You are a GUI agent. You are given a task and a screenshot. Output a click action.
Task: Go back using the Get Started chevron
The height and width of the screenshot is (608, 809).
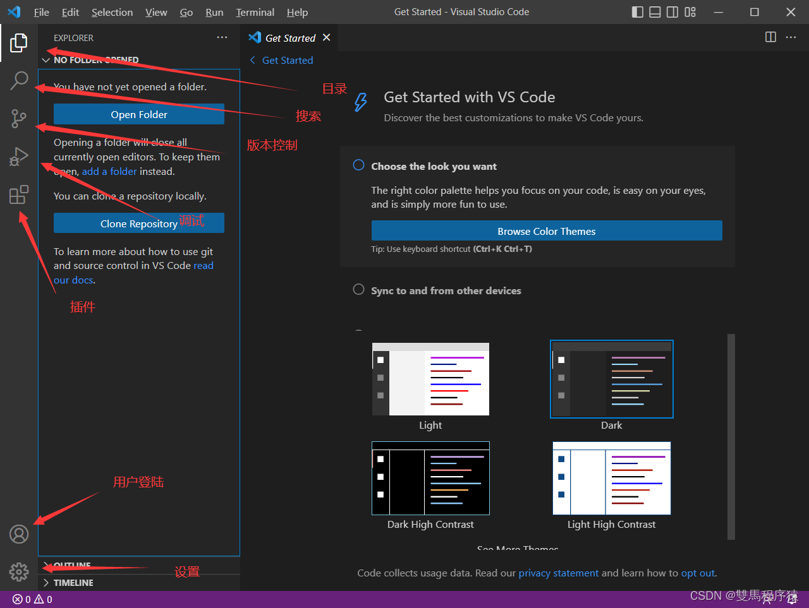click(x=253, y=60)
